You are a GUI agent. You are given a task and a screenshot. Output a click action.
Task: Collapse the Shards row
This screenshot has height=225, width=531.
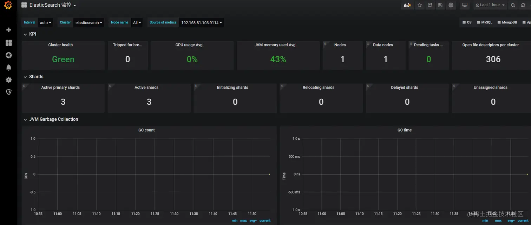pyautogui.click(x=33, y=77)
